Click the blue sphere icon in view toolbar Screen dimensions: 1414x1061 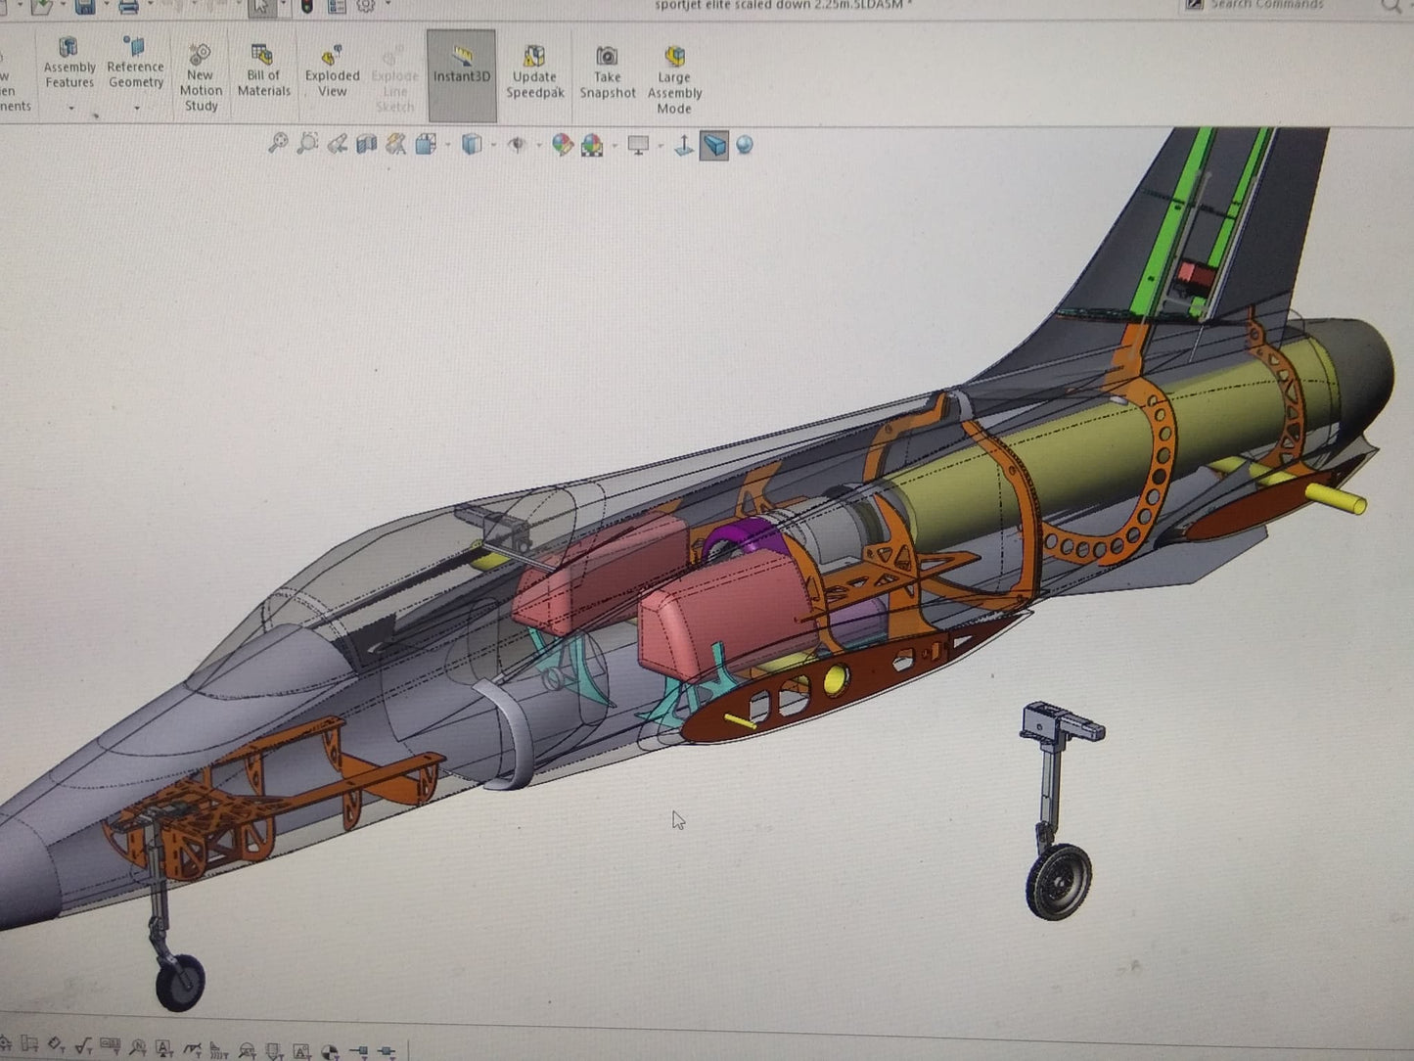click(745, 145)
